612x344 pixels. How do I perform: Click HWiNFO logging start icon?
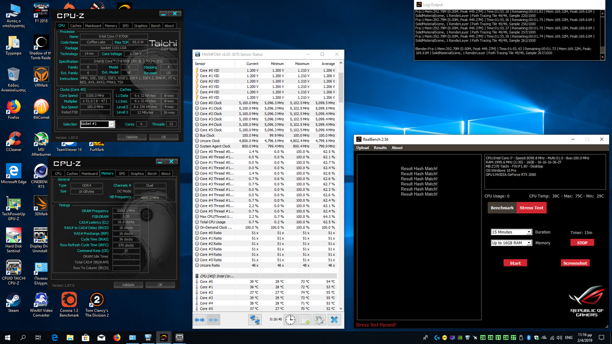tap(305, 320)
